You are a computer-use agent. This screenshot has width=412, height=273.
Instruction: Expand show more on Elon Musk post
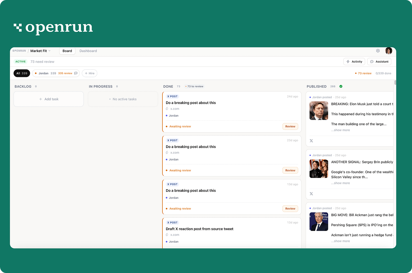click(x=340, y=130)
